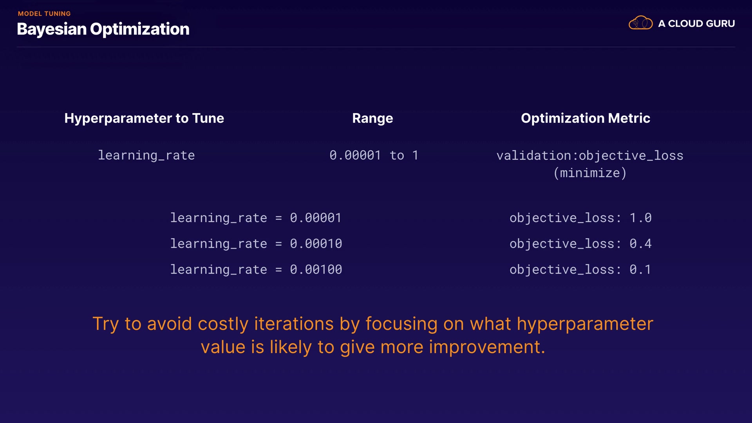
Task: Click the learning_rate = 0.00010 line
Action: (256, 244)
